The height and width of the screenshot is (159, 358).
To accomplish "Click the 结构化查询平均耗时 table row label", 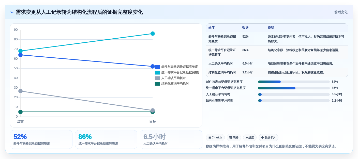I will pyautogui.click(x=222, y=72).
